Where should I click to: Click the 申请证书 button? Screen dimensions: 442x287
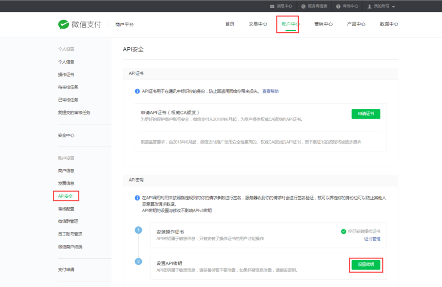tap(365, 114)
